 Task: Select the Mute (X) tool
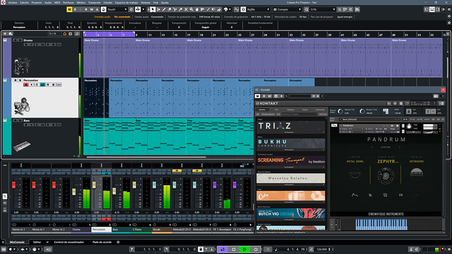pos(186,9)
